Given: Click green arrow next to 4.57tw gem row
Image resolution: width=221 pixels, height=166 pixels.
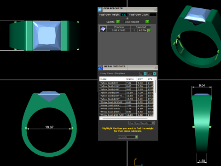Looking at the screenshot, I should pos(149,30).
